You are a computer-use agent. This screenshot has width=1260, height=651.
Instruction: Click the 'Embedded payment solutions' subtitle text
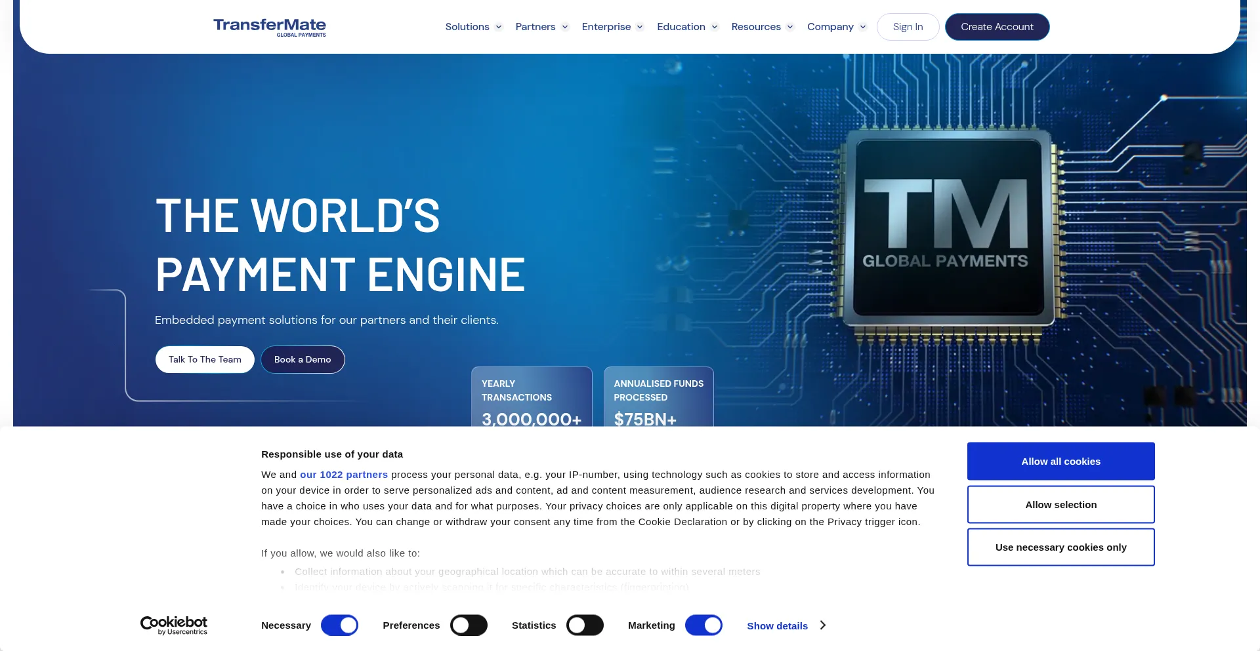click(327, 320)
